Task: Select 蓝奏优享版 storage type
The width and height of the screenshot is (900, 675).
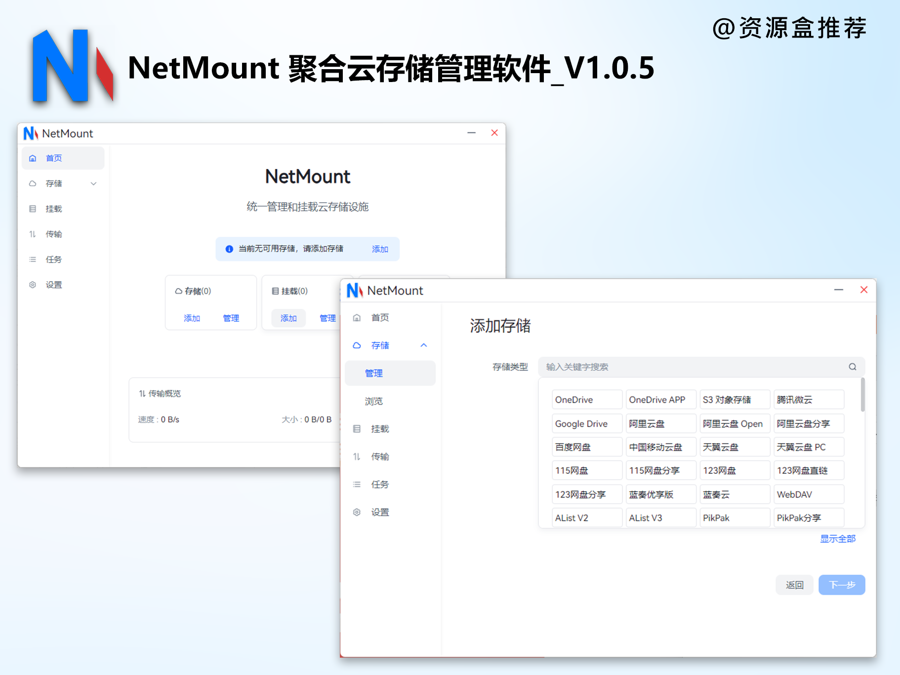Action: [661, 494]
